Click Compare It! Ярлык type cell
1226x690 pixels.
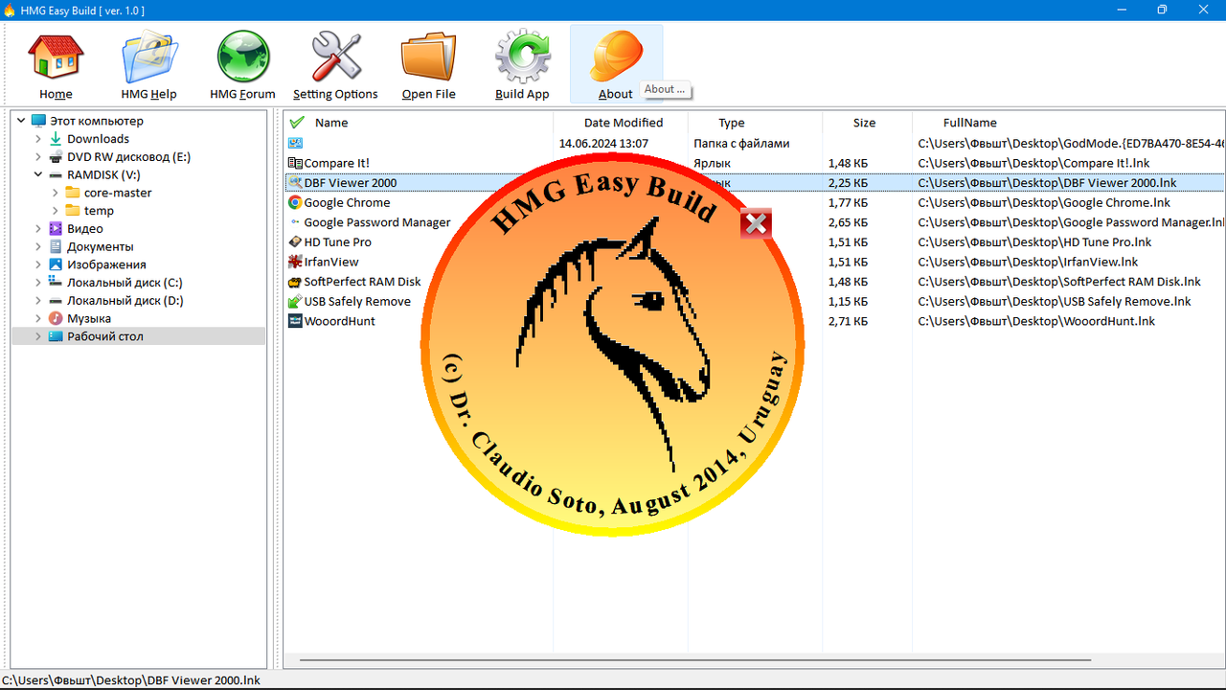[713, 163]
